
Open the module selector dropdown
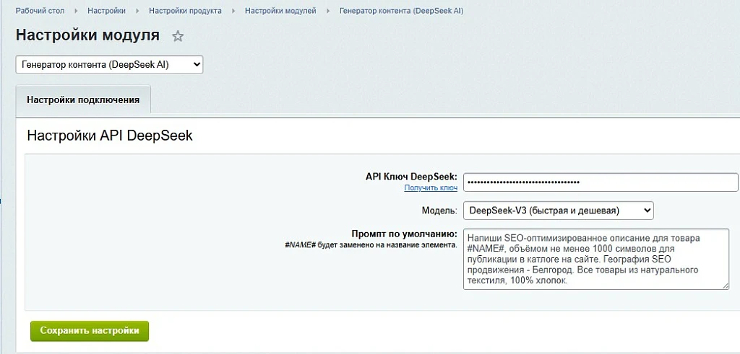click(110, 65)
